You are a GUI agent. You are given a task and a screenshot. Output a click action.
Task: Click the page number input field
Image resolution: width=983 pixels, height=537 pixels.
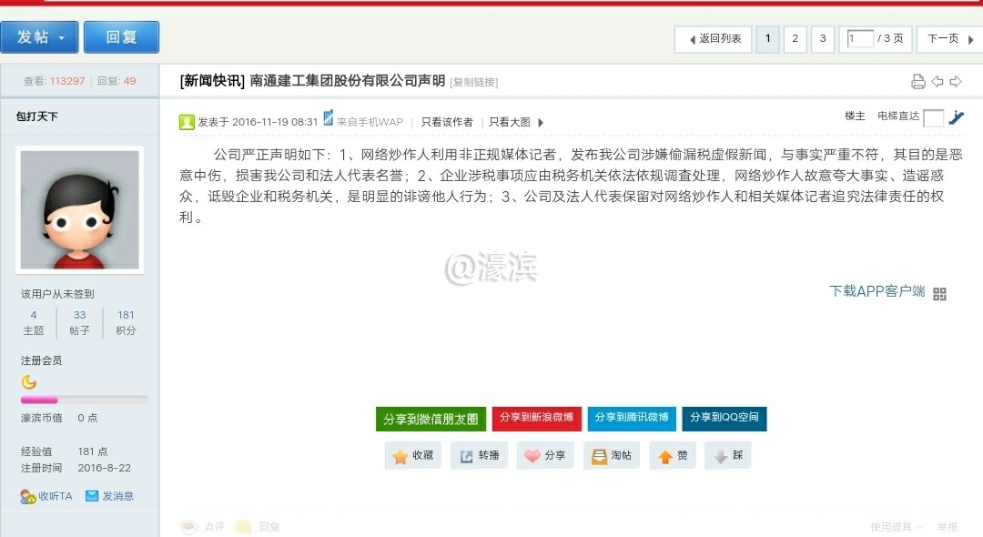(859, 39)
